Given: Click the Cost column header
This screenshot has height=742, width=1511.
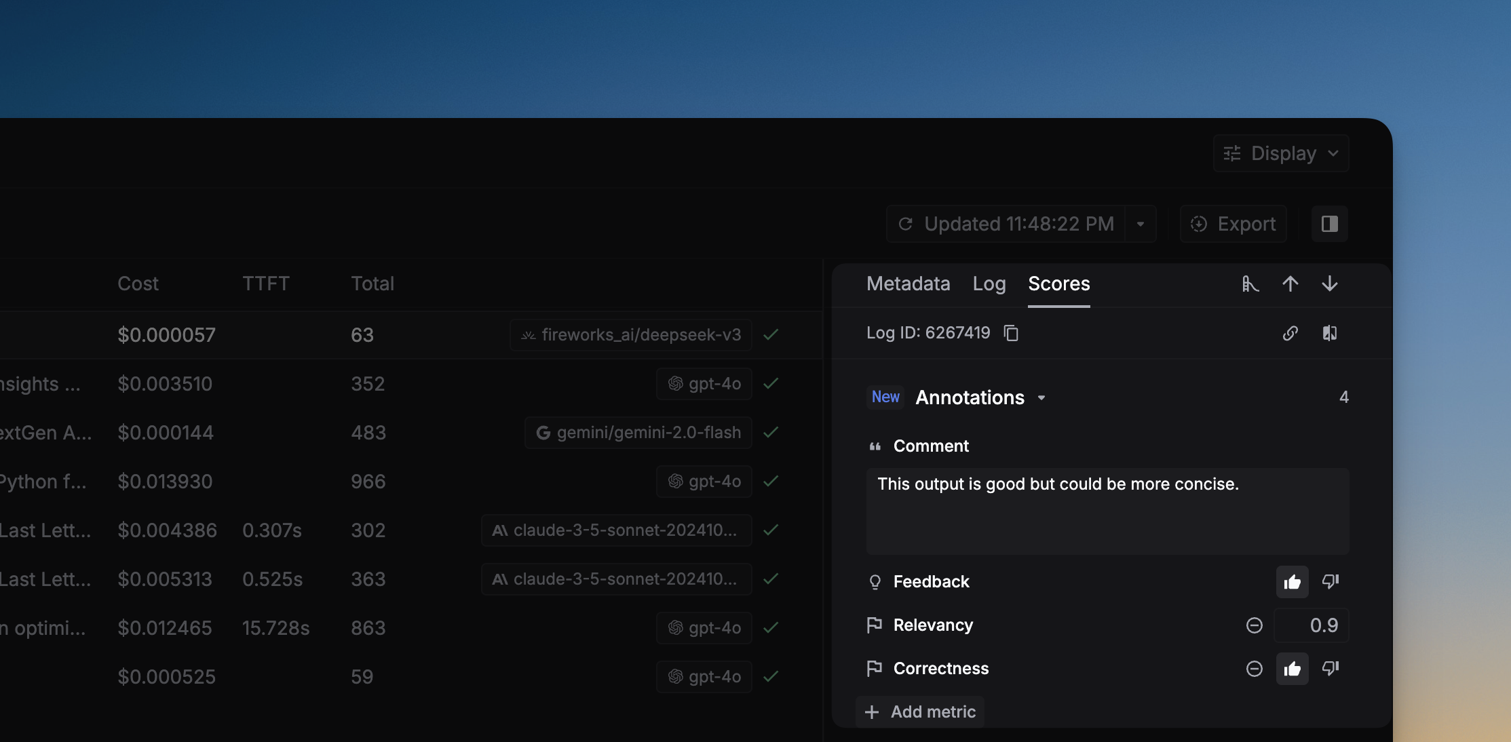Looking at the screenshot, I should 138,284.
